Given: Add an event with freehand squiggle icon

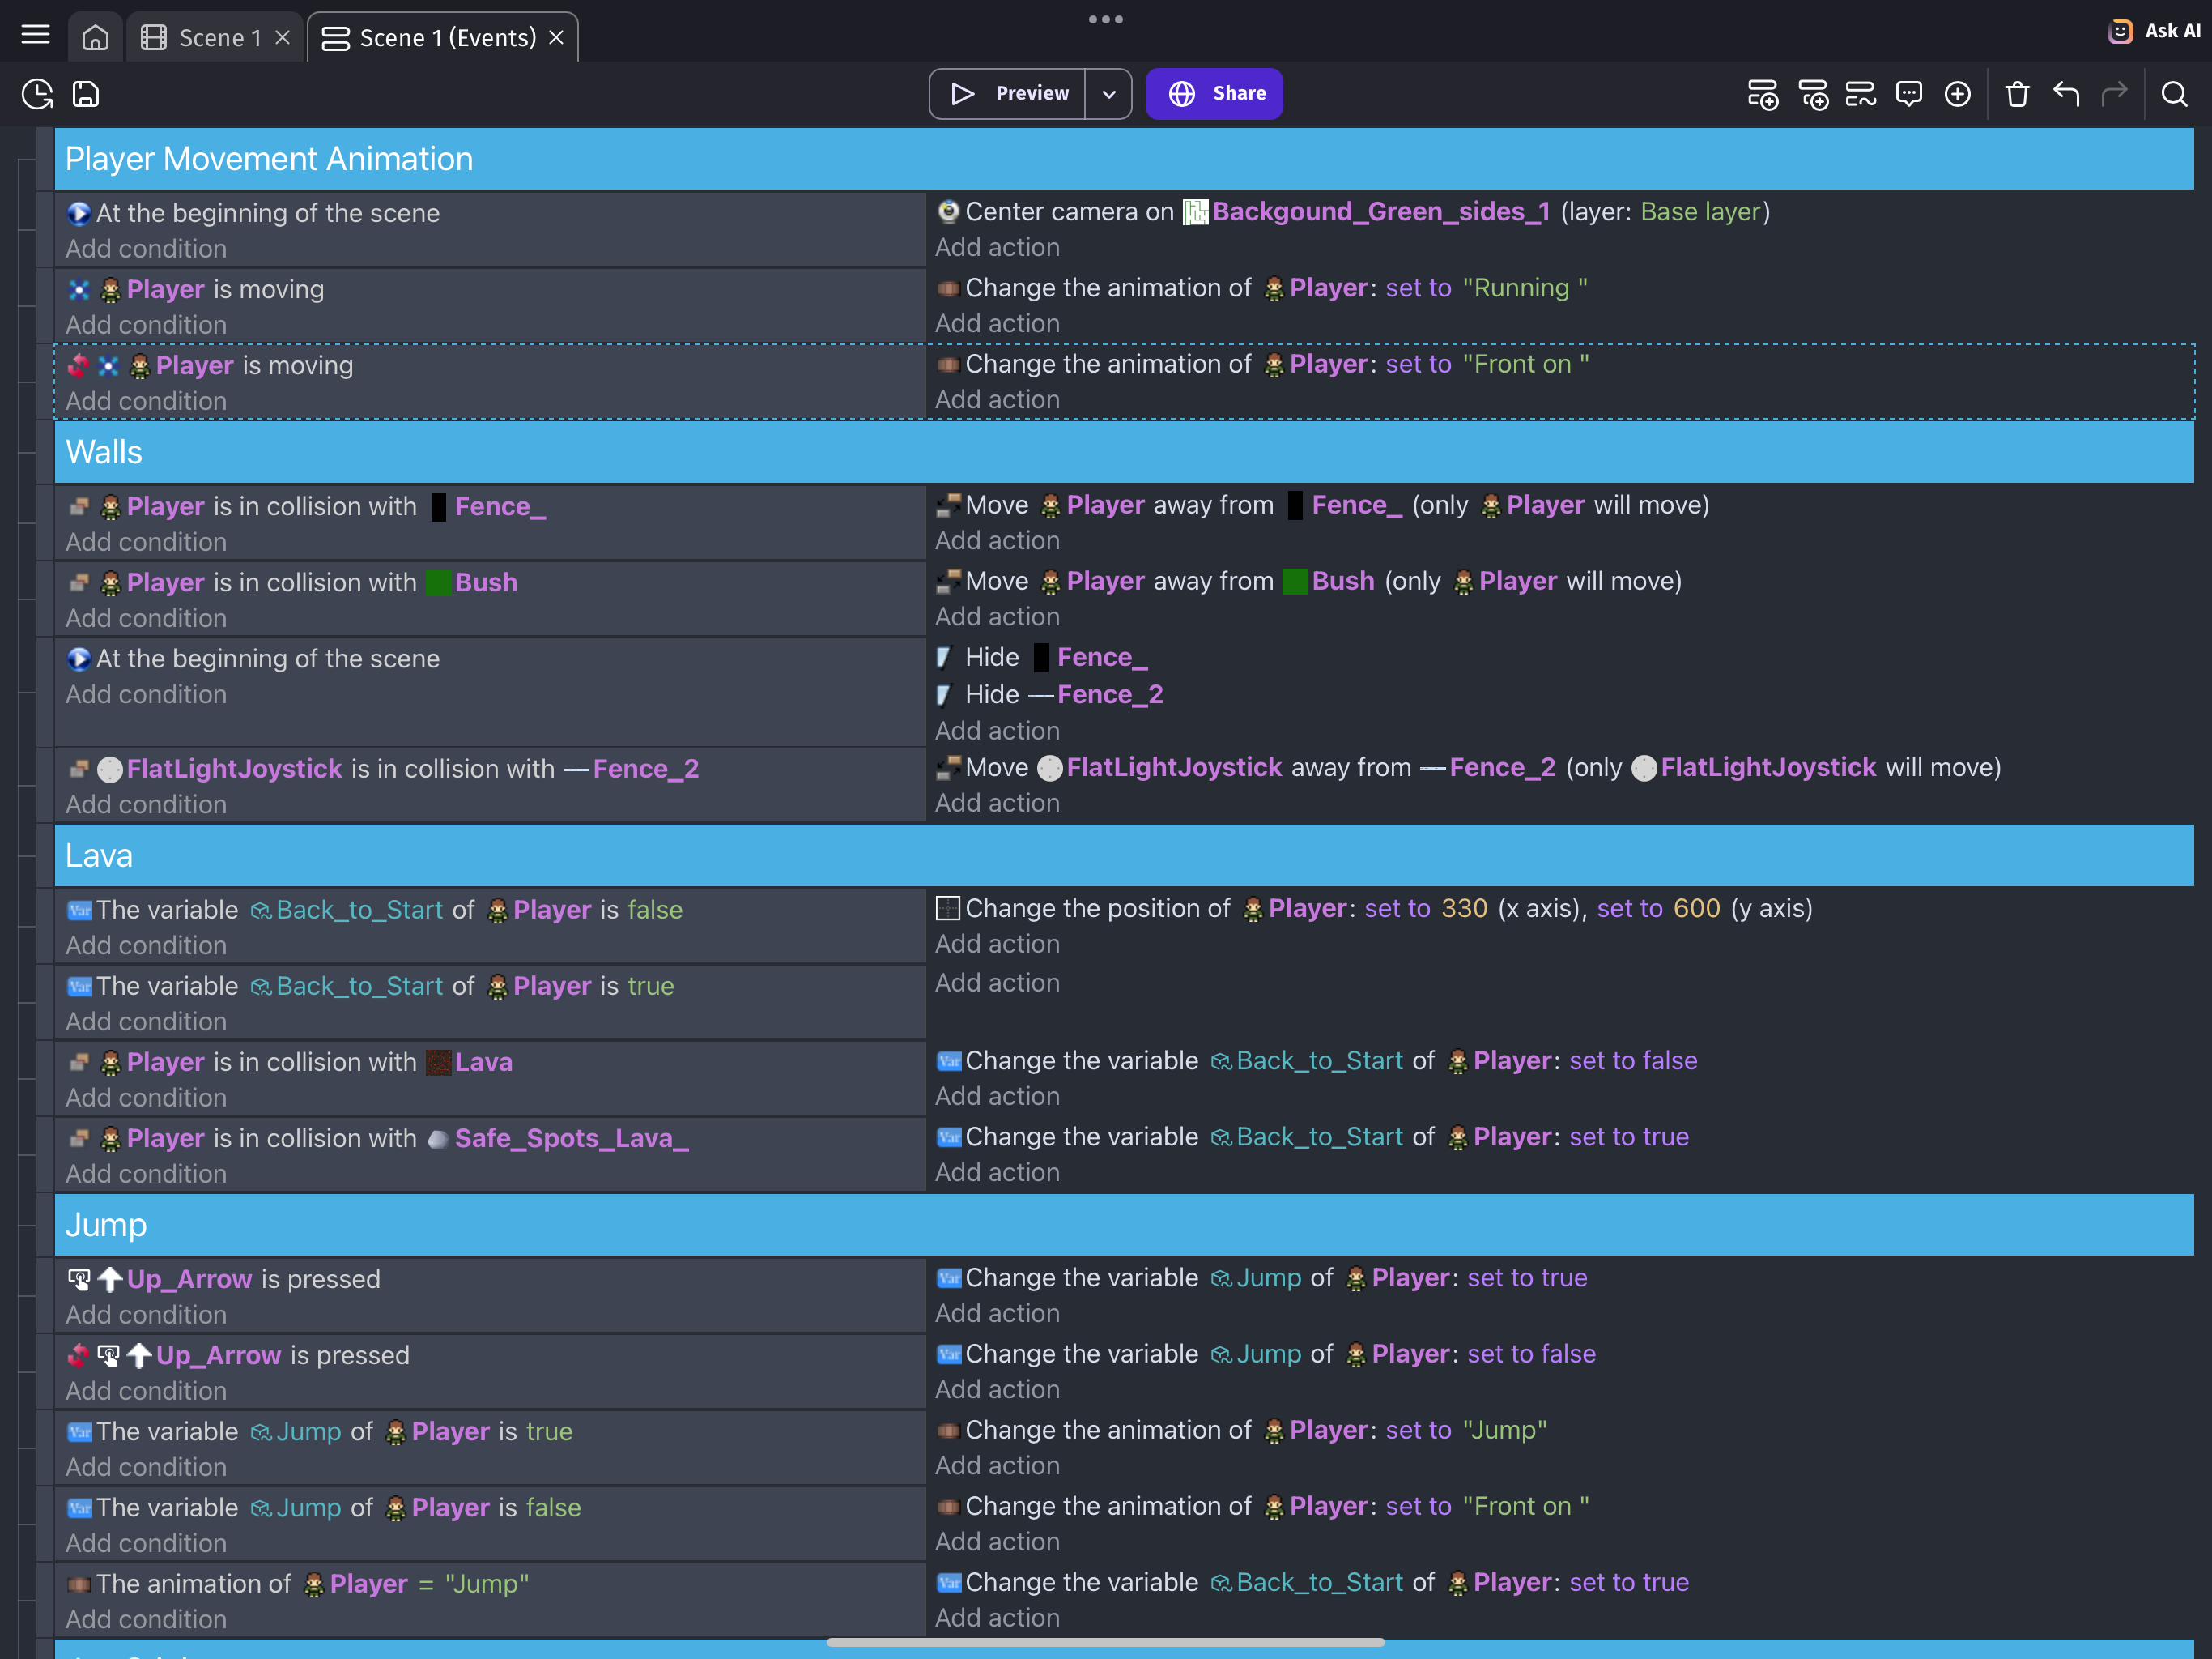Looking at the screenshot, I should click(x=1861, y=94).
